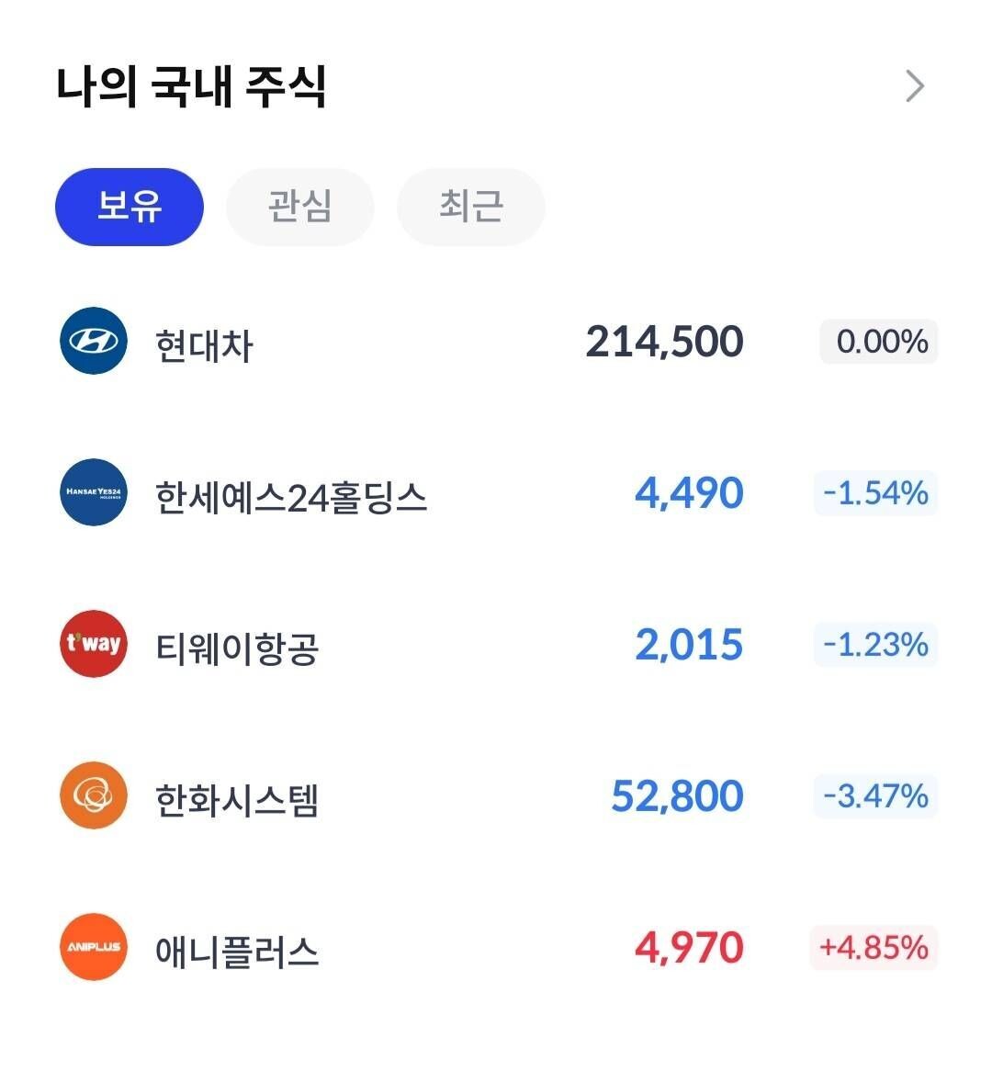The height and width of the screenshot is (1071, 992).
Task: Switch to the 관심 (watchlist) tab
Action: click(299, 207)
